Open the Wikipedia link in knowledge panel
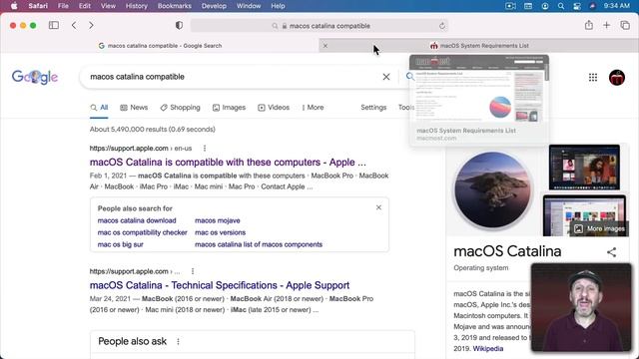 coord(488,348)
